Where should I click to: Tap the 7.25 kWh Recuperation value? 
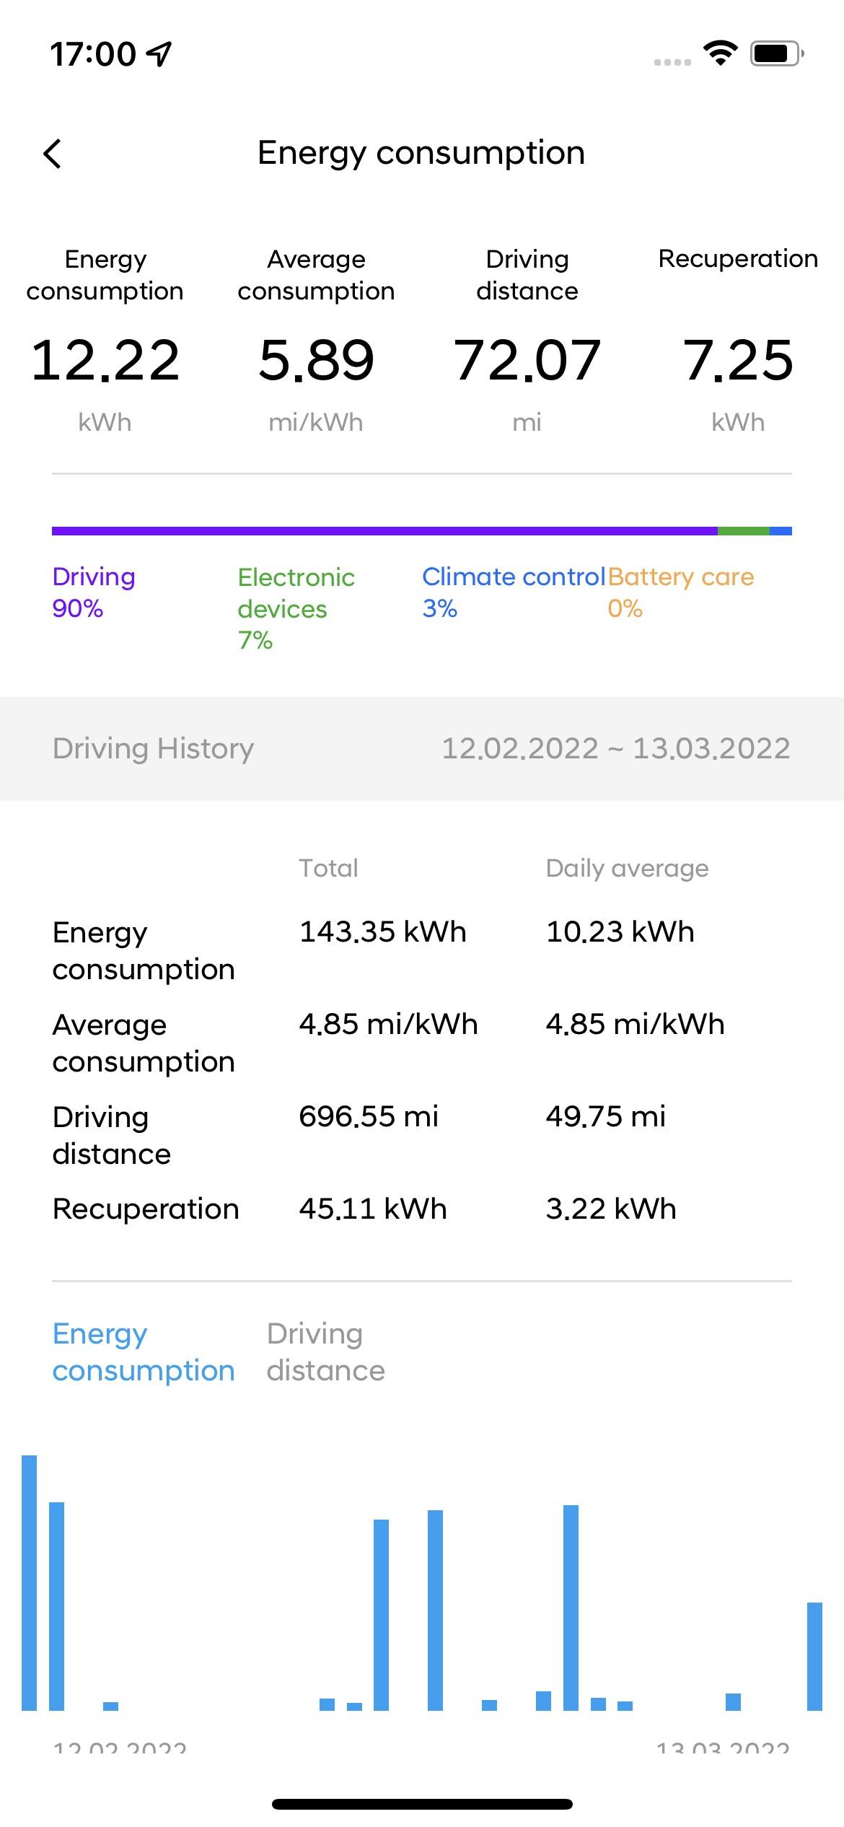click(738, 360)
